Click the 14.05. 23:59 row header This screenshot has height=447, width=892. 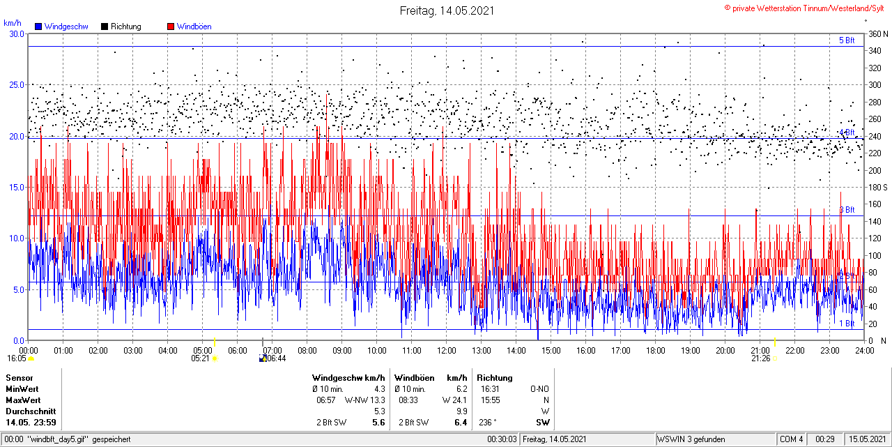tap(31, 423)
